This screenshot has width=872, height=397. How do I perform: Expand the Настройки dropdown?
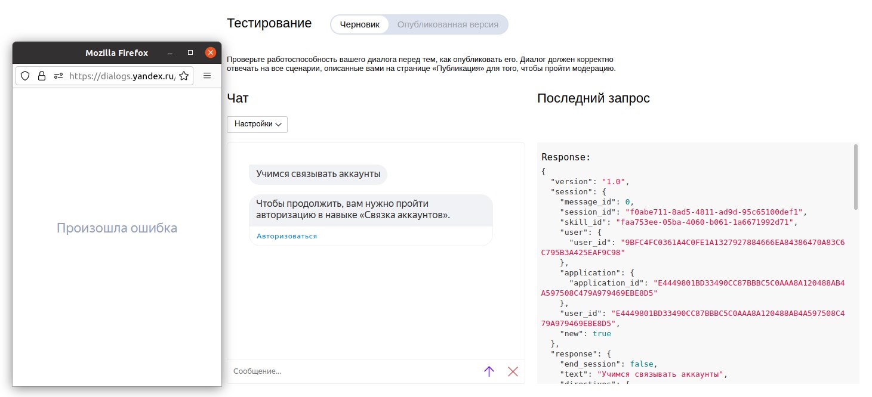[257, 124]
